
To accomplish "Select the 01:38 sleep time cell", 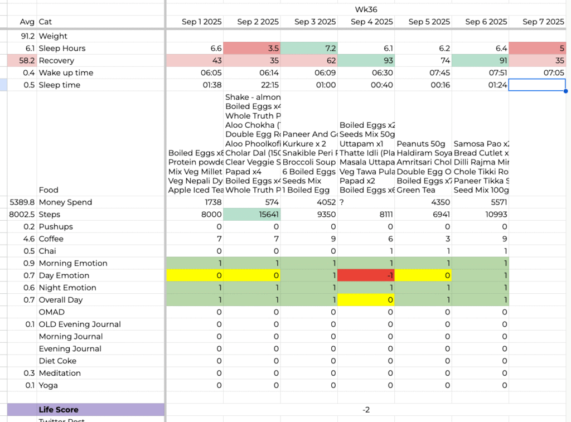I will (x=195, y=85).
